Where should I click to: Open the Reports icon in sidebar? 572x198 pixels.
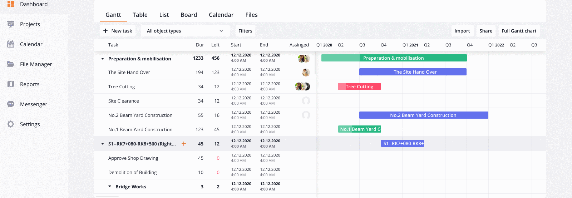point(11,84)
